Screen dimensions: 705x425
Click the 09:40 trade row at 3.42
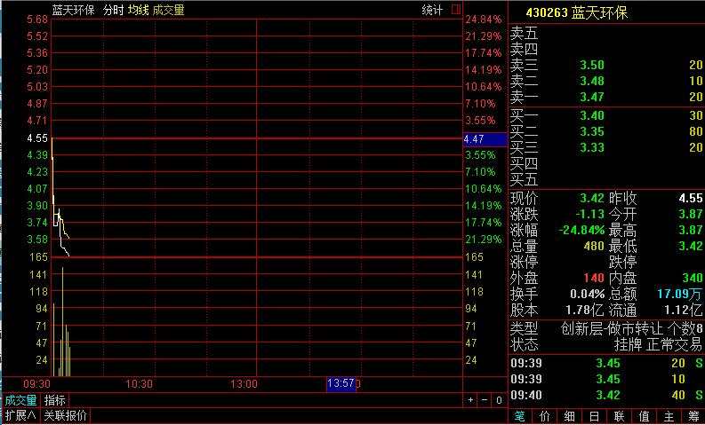606,396
